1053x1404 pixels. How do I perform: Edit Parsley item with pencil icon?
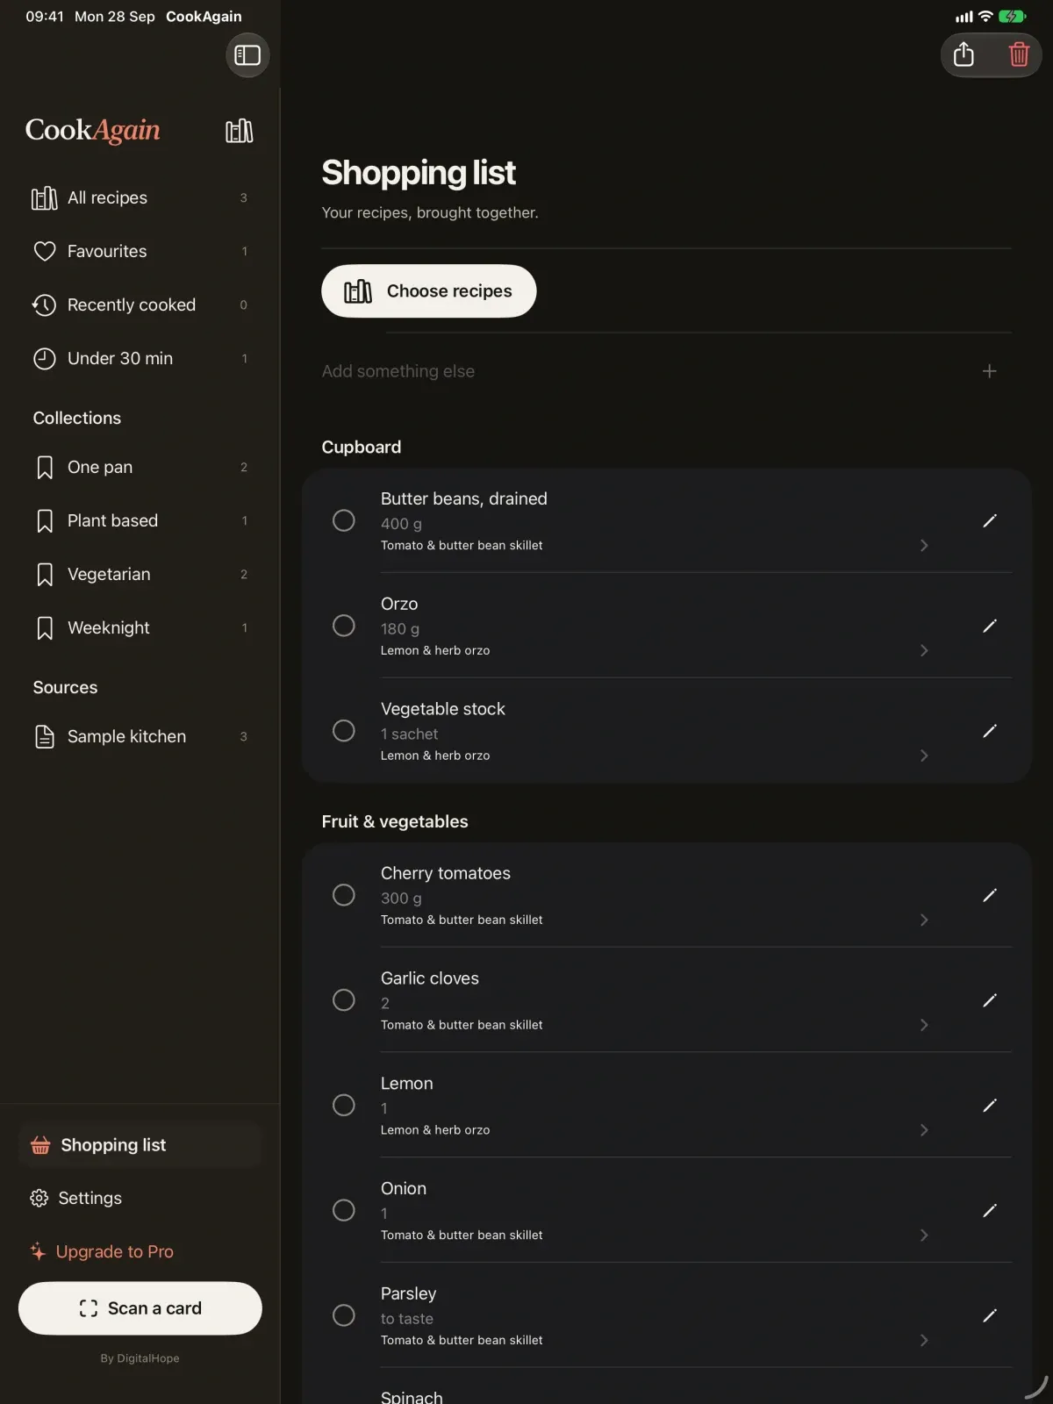pos(989,1315)
